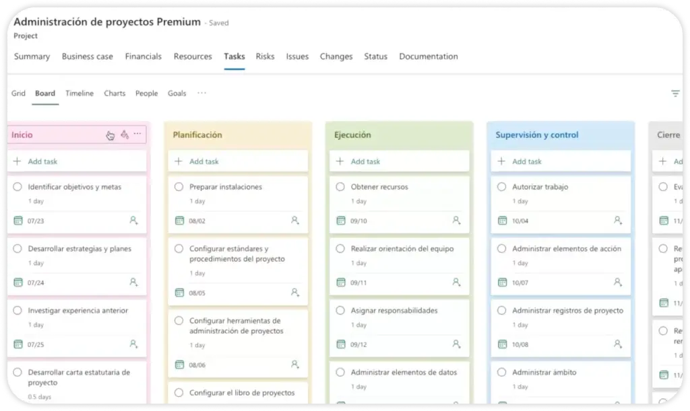
Task: Click the calendar icon for date 07/25
Action: (18, 344)
